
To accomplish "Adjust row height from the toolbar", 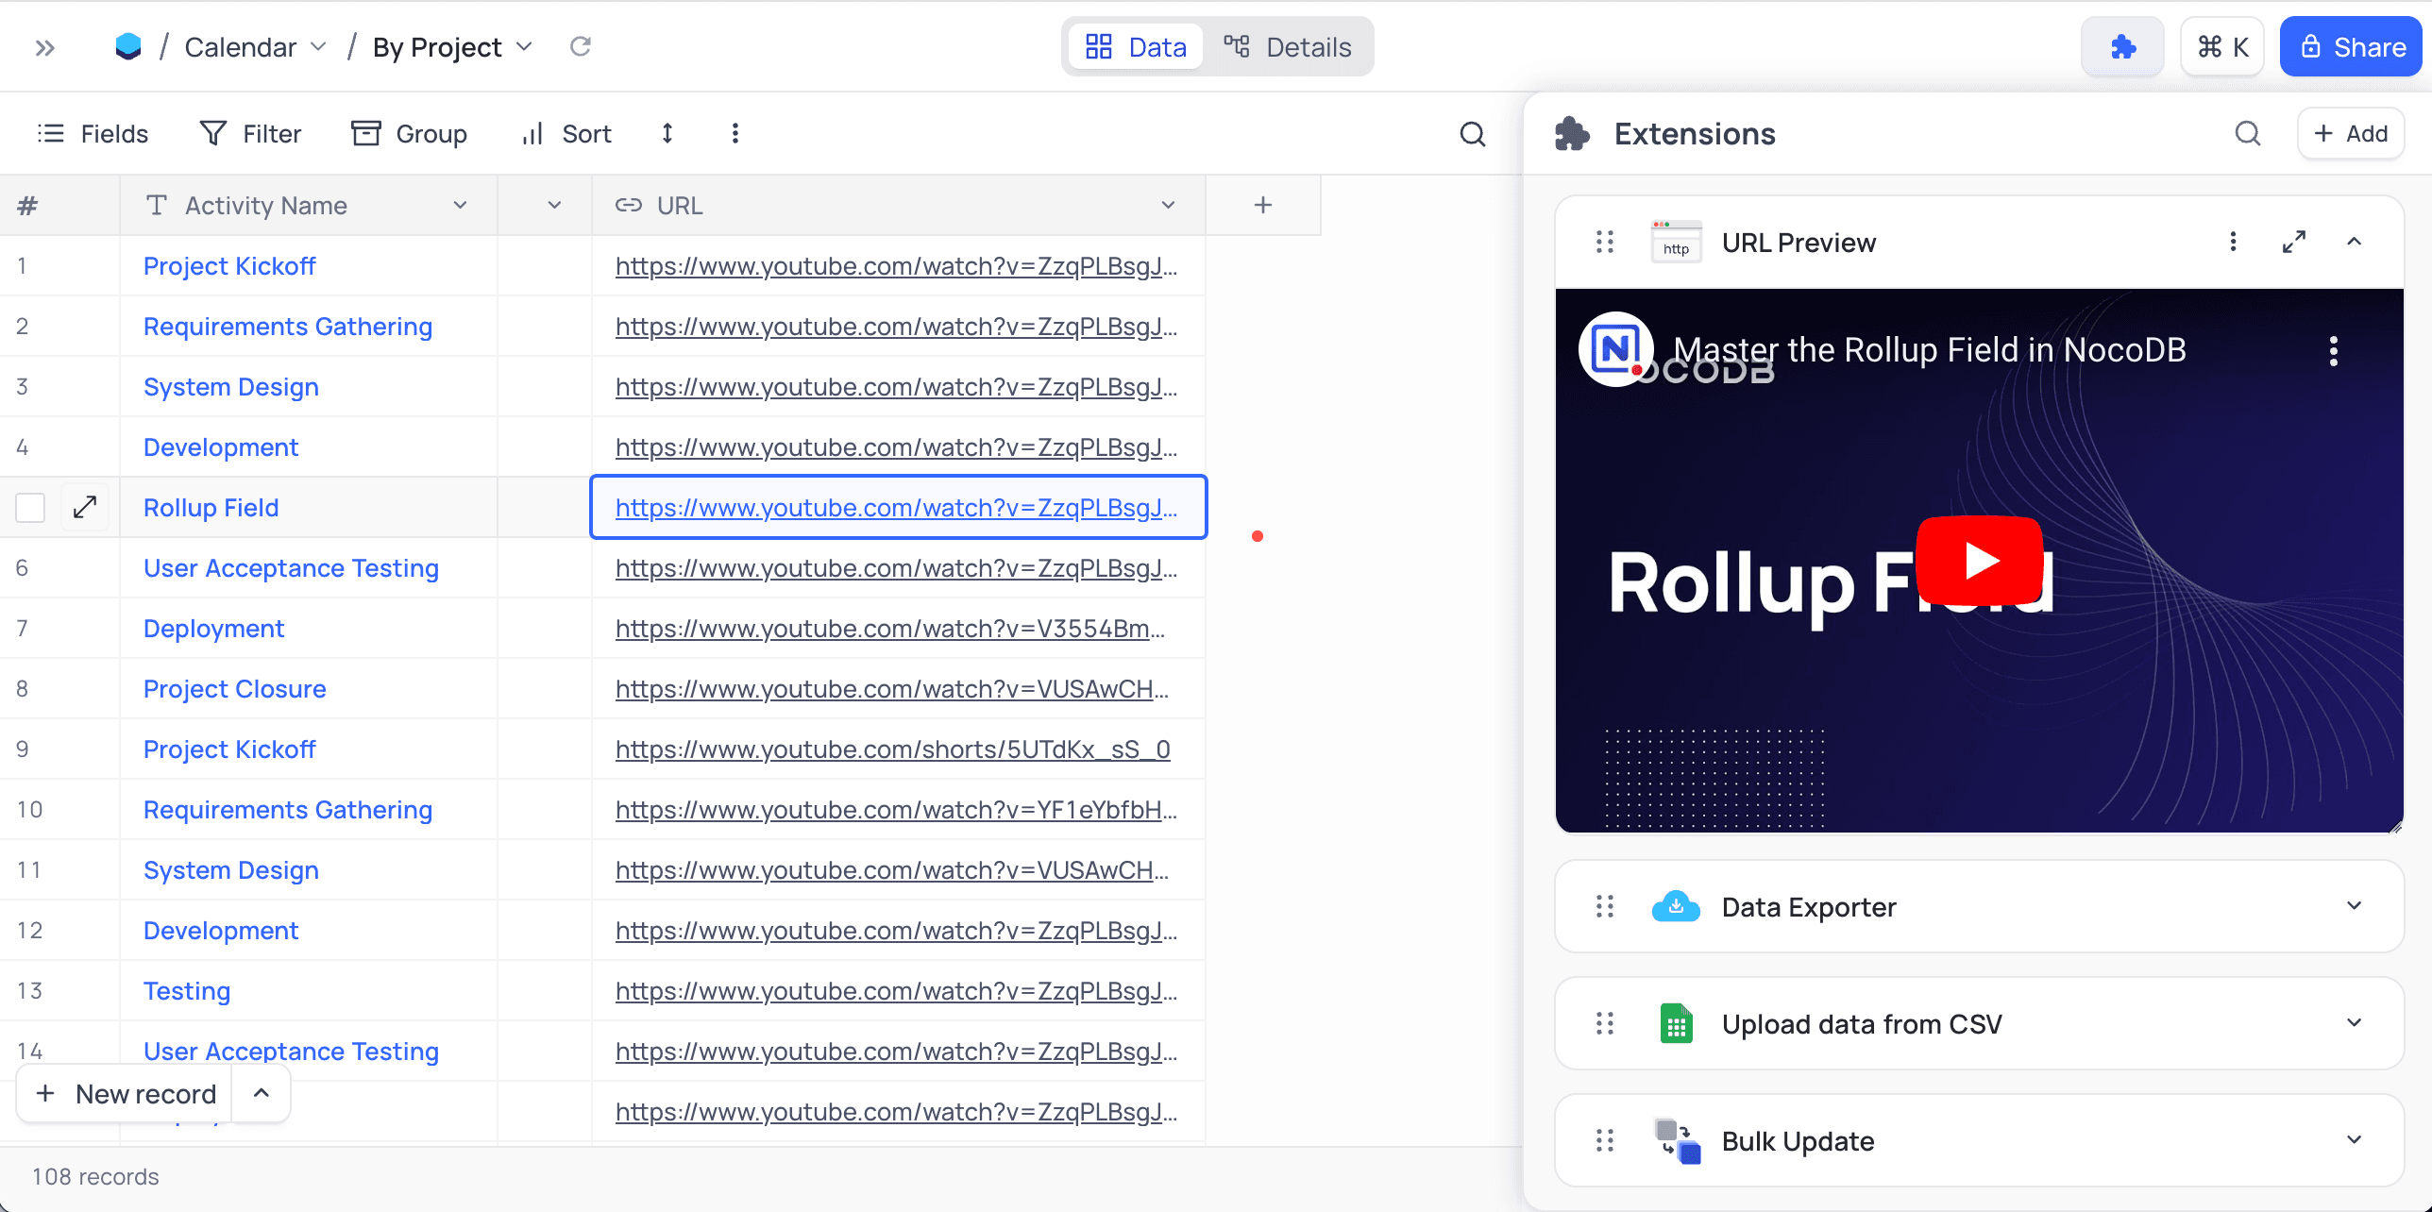I will coord(667,133).
